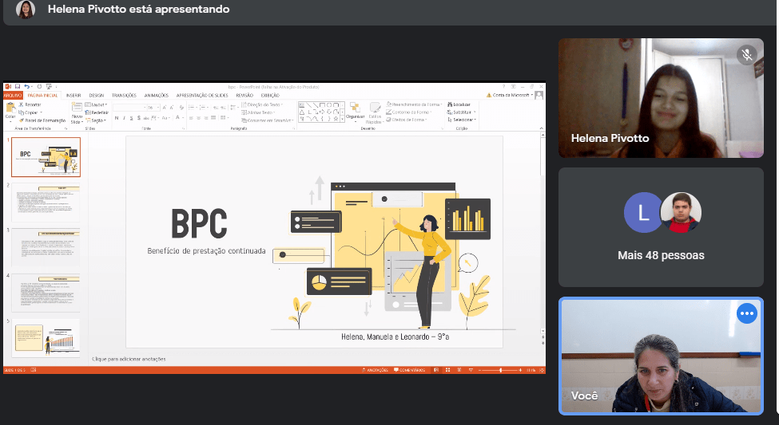Click Mais 48 pessoas participants tile
Viewport: 779px width, 425px height.
[x=661, y=227]
